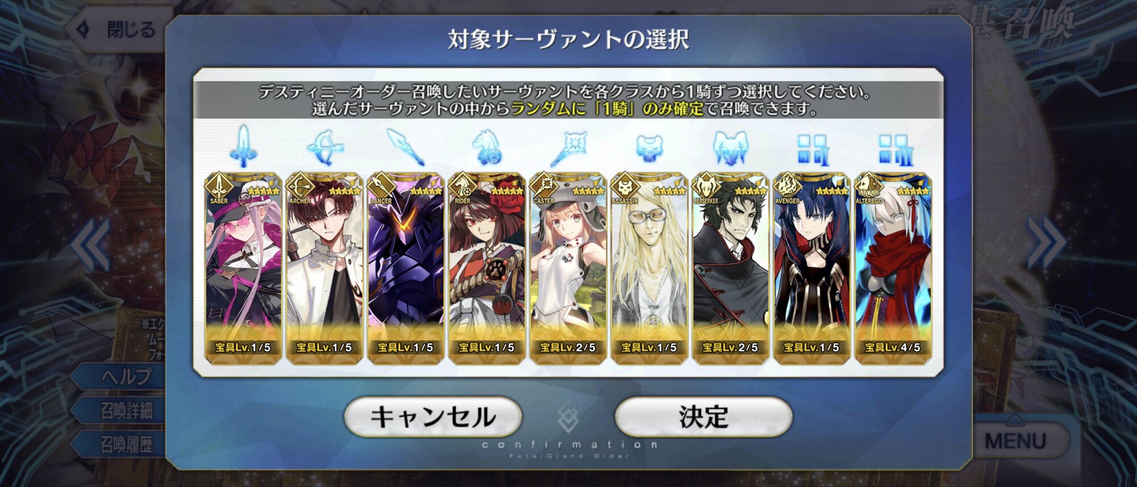1137x487 pixels.
Task: Choose the ALTEREGO red-scarf servant card
Action: click(x=893, y=268)
